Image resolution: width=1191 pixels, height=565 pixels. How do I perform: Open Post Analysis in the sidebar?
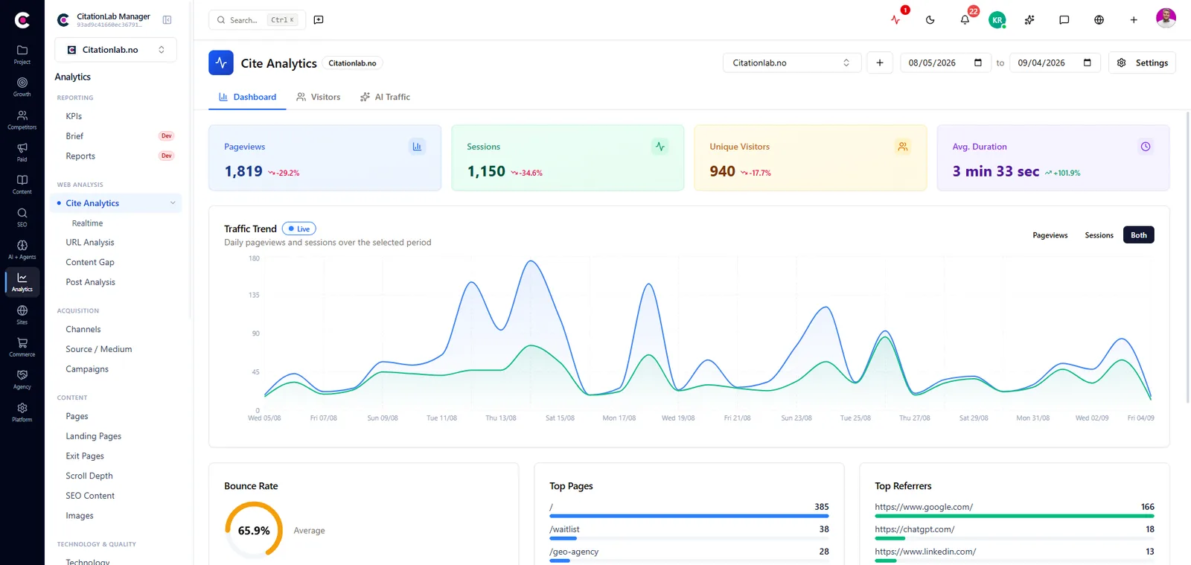90,282
